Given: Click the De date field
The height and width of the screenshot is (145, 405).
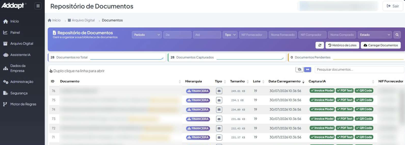Looking at the screenshot, I should (177, 35).
